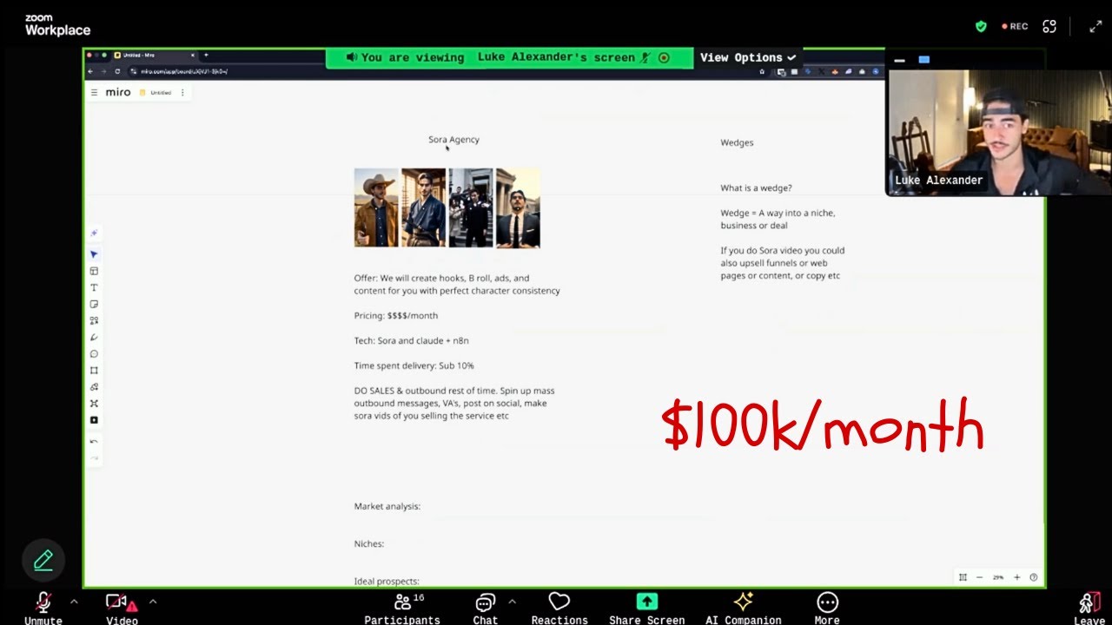Image resolution: width=1112 pixels, height=625 pixels.
Task: Click the miro logo
Action: click(x=118, y=92)
